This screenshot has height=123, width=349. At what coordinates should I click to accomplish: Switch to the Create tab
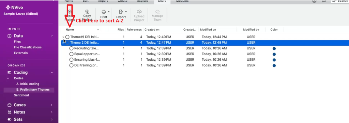[x=123, y=1]
